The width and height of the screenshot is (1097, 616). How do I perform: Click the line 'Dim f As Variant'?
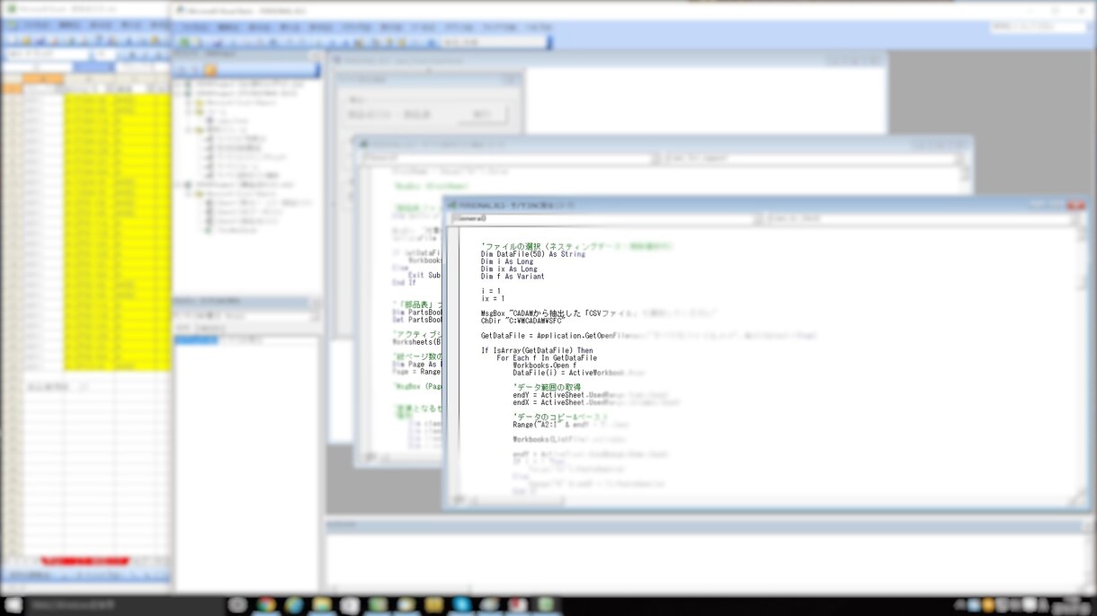(513, 277)
